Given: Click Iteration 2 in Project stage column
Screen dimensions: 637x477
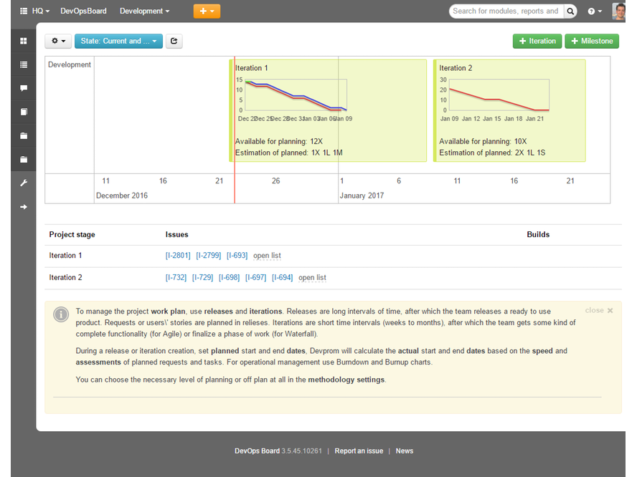Looking at the screenshot, I should point(65,277).
